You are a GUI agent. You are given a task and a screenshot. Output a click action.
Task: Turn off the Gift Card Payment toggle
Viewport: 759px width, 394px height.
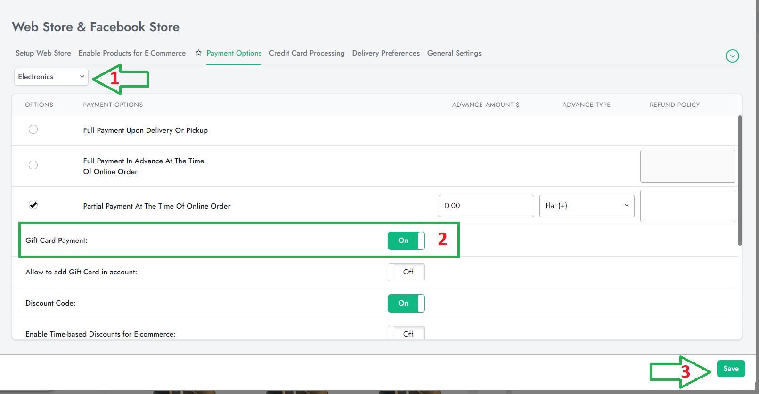tap(406, 241)
